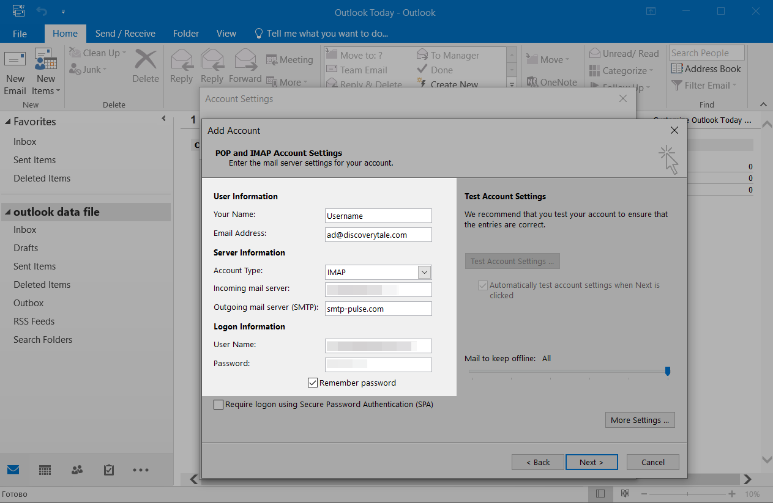Open More Settings dialog
The height and width of the screenshot is (503, 773).
click(x=639, y=420)
